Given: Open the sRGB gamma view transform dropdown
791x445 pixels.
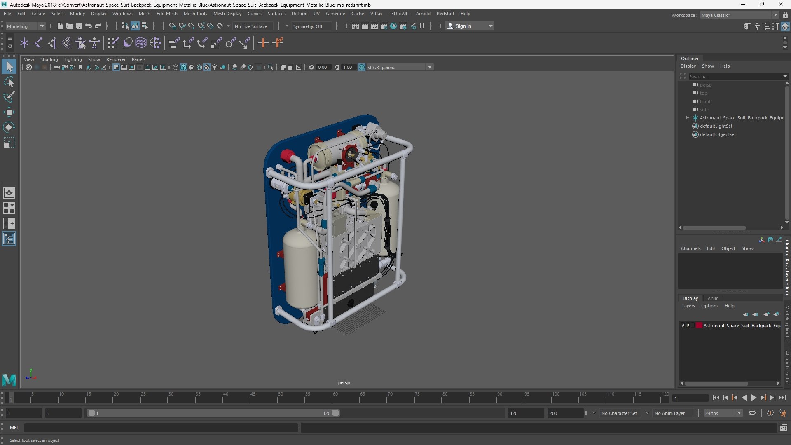Looking at the screenshot, I should (400, 67).
